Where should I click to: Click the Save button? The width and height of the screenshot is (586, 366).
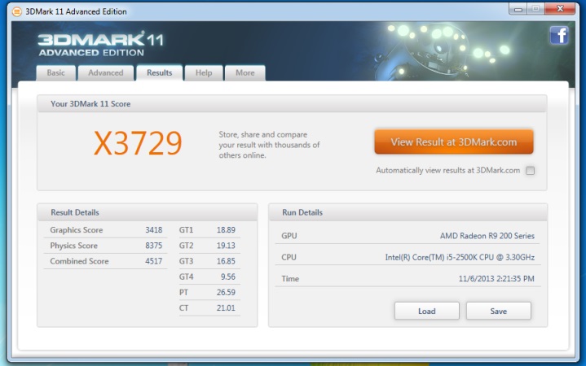pyautogui.click(x=499, y=311)
